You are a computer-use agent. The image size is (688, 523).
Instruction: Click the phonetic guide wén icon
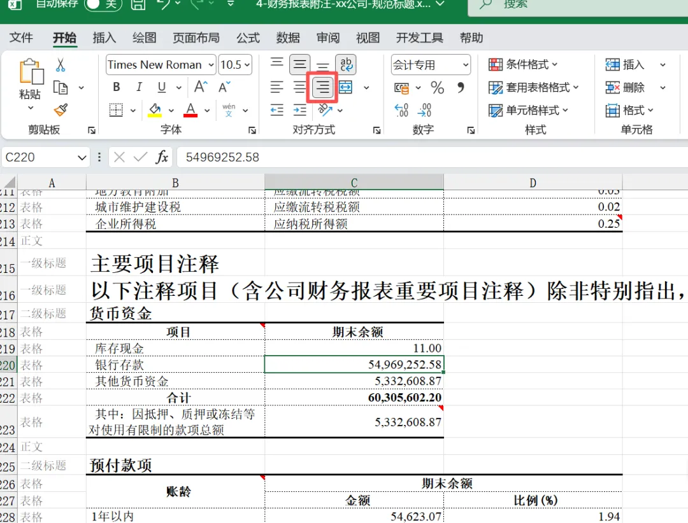pyautogui.click(x=229, y=109)
